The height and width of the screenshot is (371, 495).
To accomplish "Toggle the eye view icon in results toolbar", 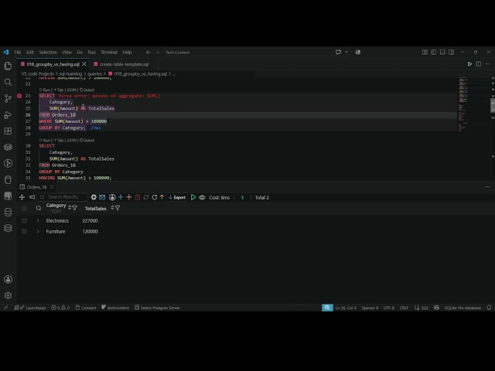I will pos(202,197).
